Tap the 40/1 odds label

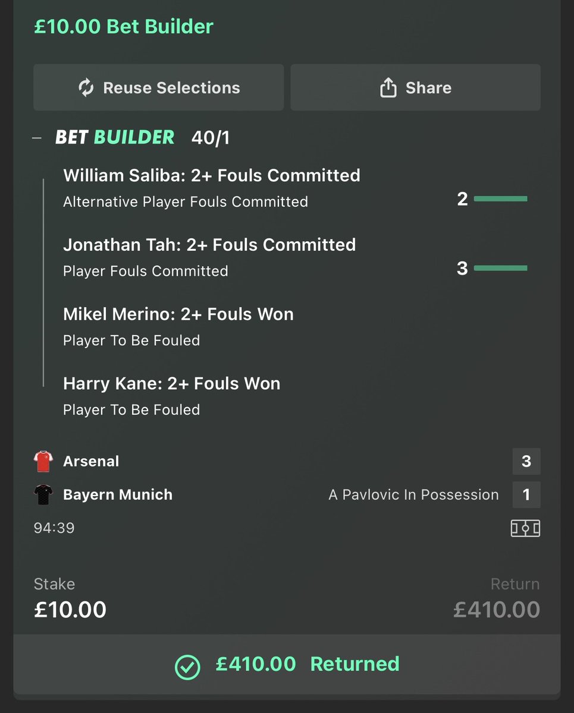tap(211, 138)
